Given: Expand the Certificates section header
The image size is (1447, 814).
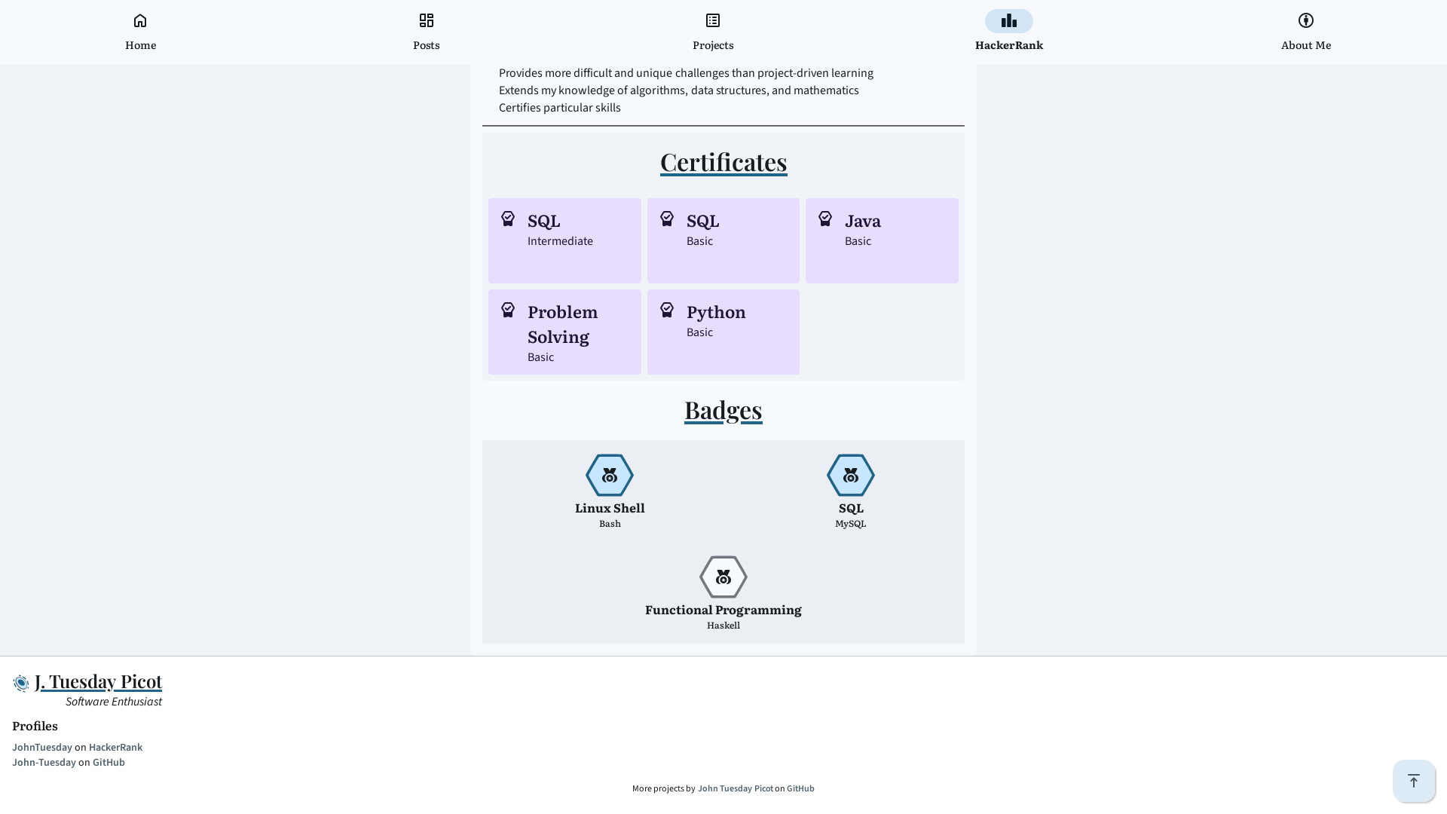Looking at the screenshot, I should pos(723,162).
